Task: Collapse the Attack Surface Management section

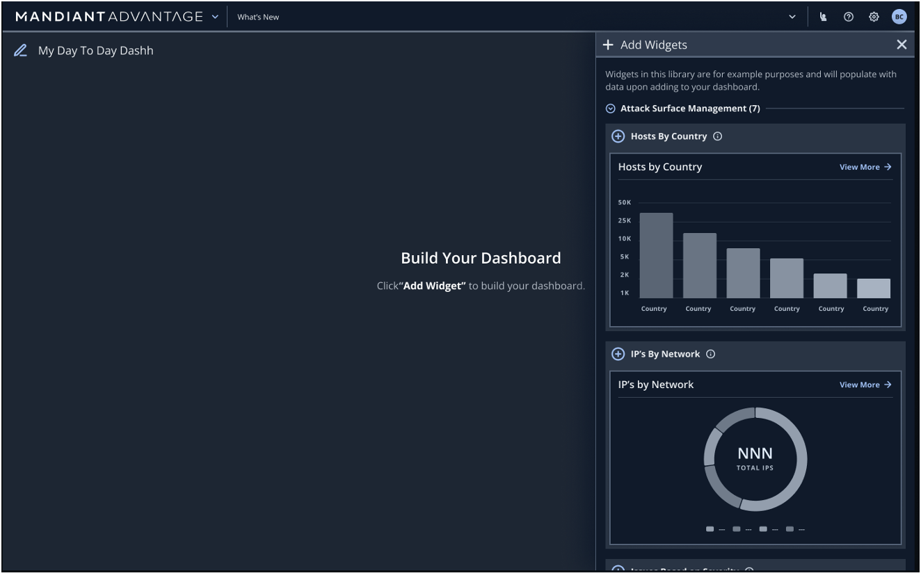Action: (x=610, y=108)
